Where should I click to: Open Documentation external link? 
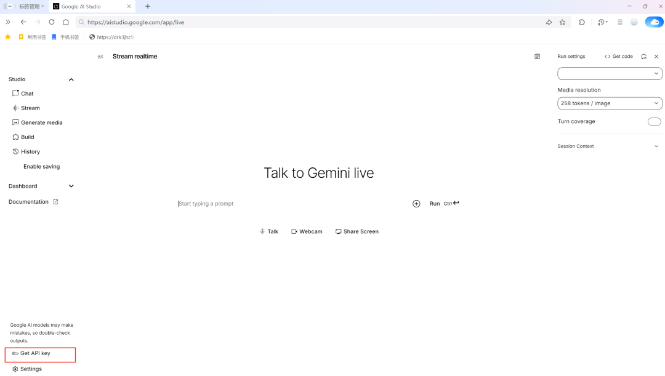coord(33,202)
